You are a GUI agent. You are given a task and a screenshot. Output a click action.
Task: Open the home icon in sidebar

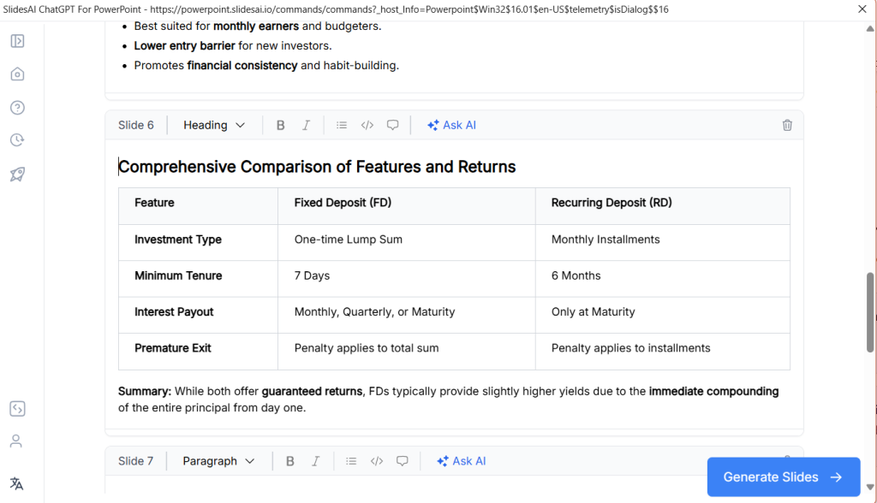pyautogui.click(x=17, y=74)
